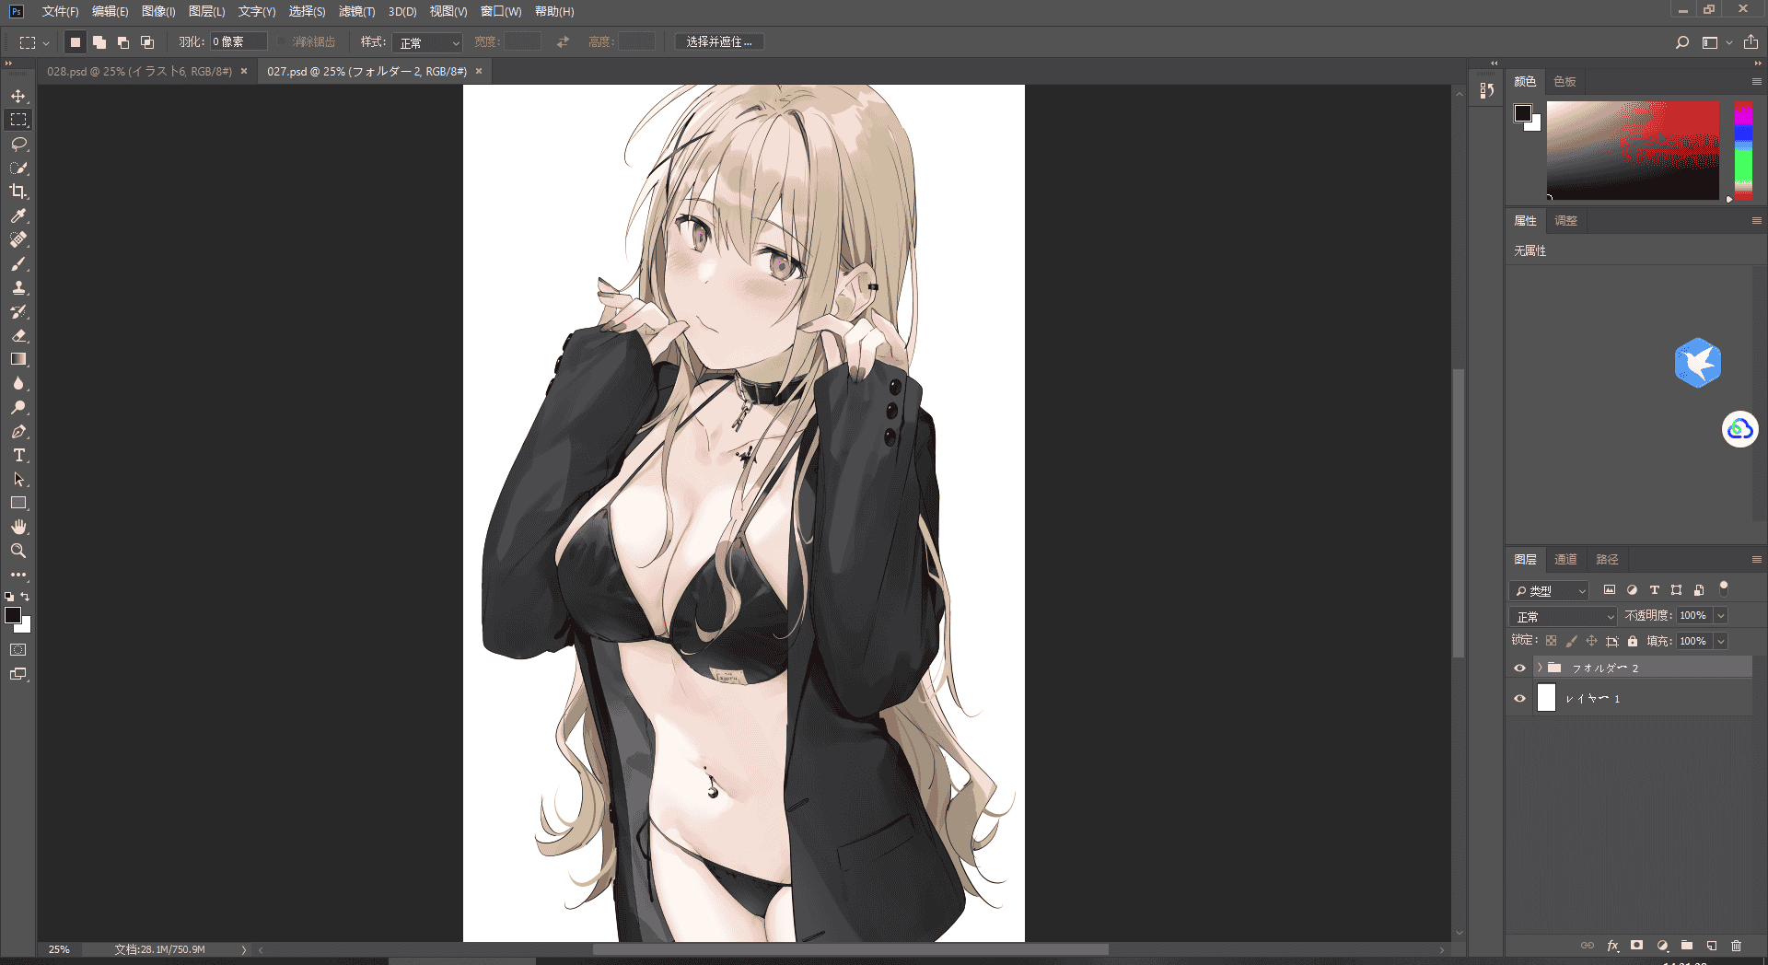
Task: Open the blend mode 正常 dropdown
Action: coord(1564,616)
